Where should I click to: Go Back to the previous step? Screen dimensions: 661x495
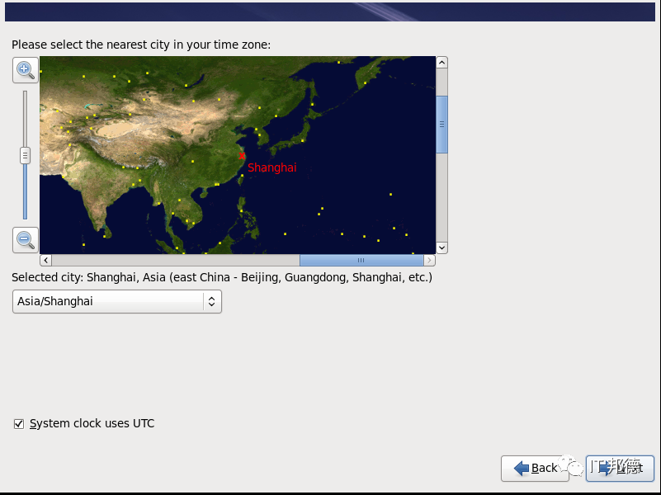535,468
